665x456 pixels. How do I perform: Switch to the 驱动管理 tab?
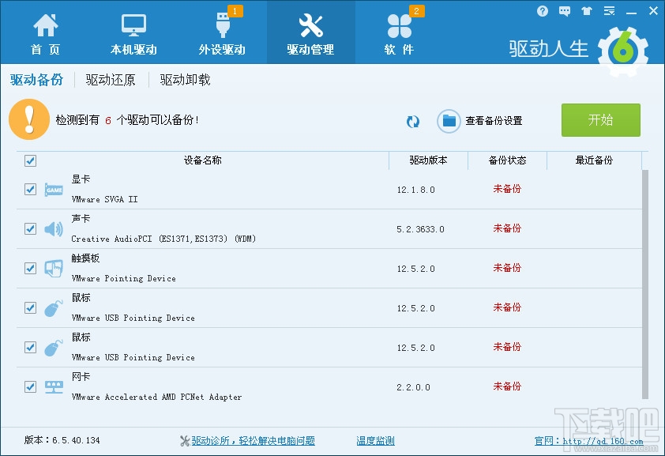point(310,32)
